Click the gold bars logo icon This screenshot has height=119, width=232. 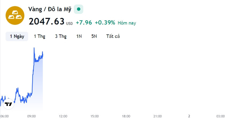[15, 15]
